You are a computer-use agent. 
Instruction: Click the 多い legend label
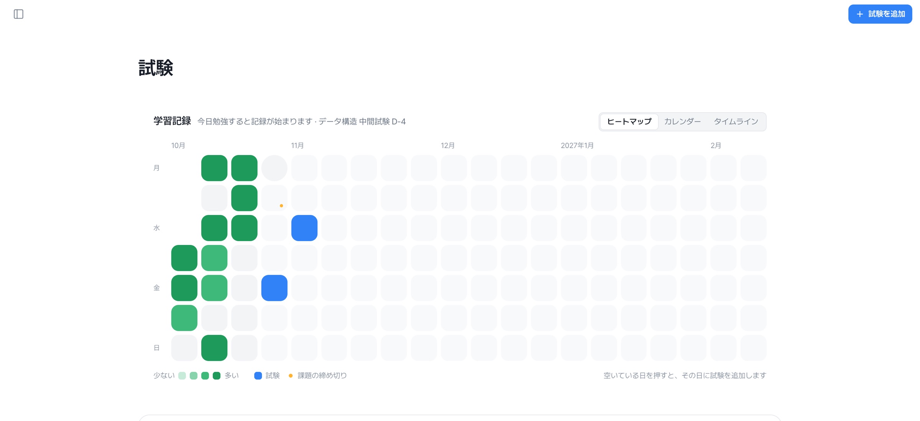click(x=232, y=376)
